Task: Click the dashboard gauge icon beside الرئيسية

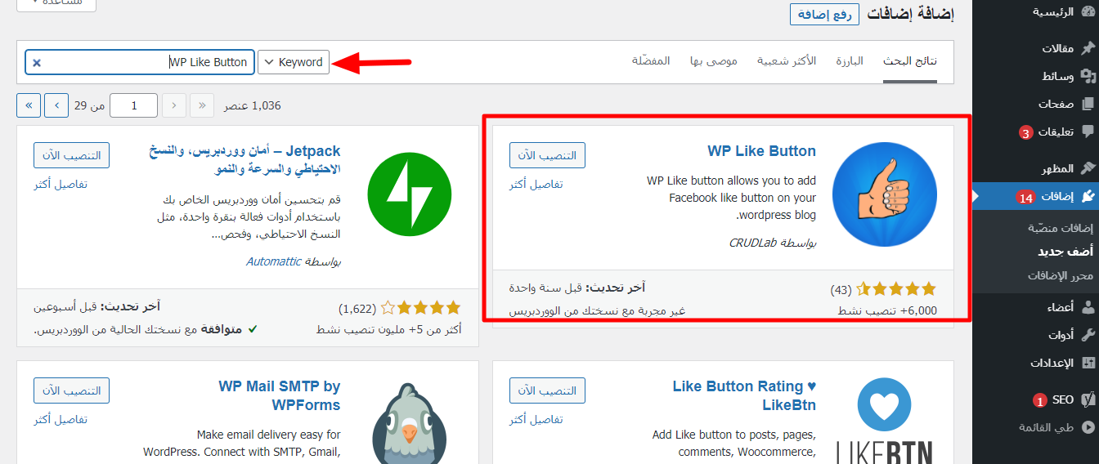Action: pyautogui.click(x=1088, y=11)
